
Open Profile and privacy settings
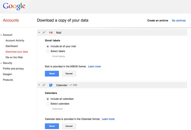[x=13, y=69]
